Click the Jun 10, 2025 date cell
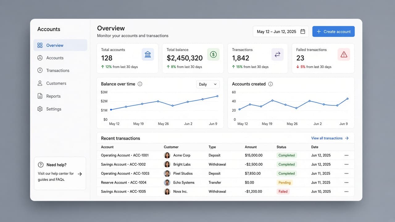Viewport: 395px width, 222px height. [321, 191]
